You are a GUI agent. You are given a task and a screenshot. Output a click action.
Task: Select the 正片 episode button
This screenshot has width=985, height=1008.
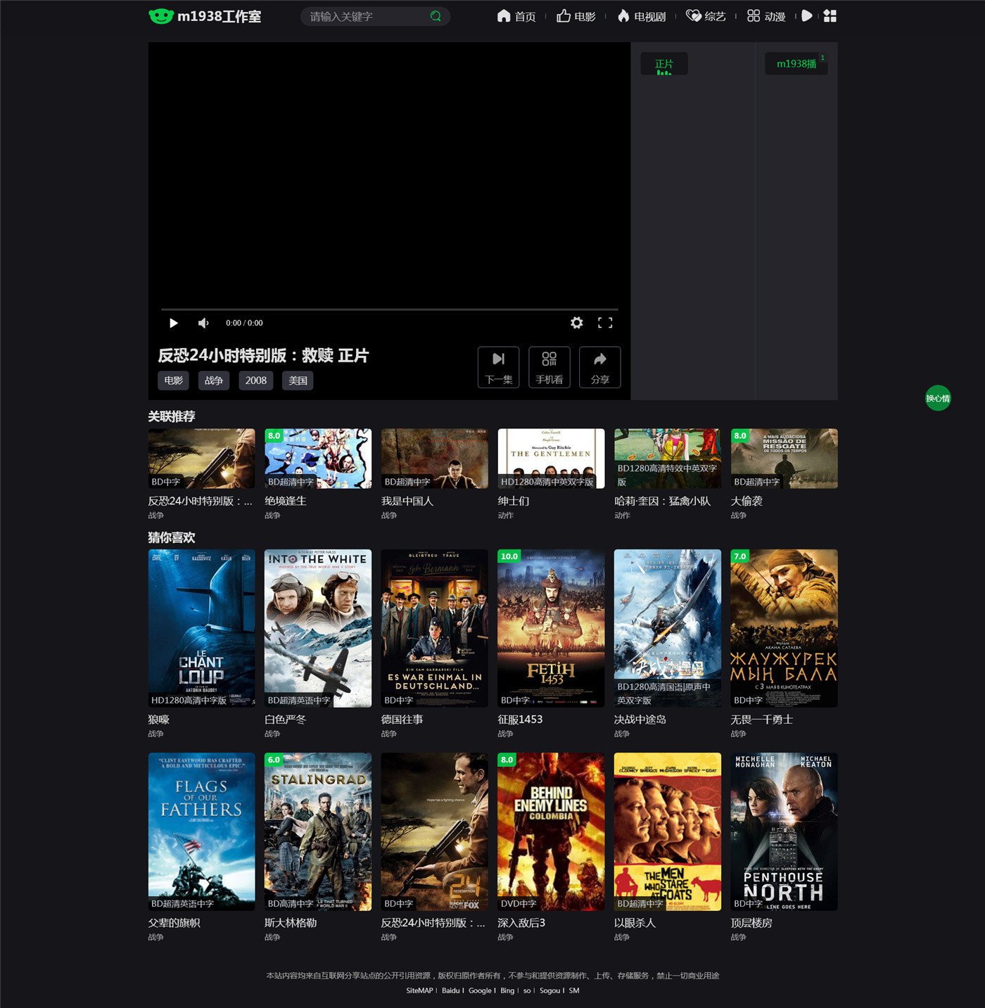click(664, 64)
